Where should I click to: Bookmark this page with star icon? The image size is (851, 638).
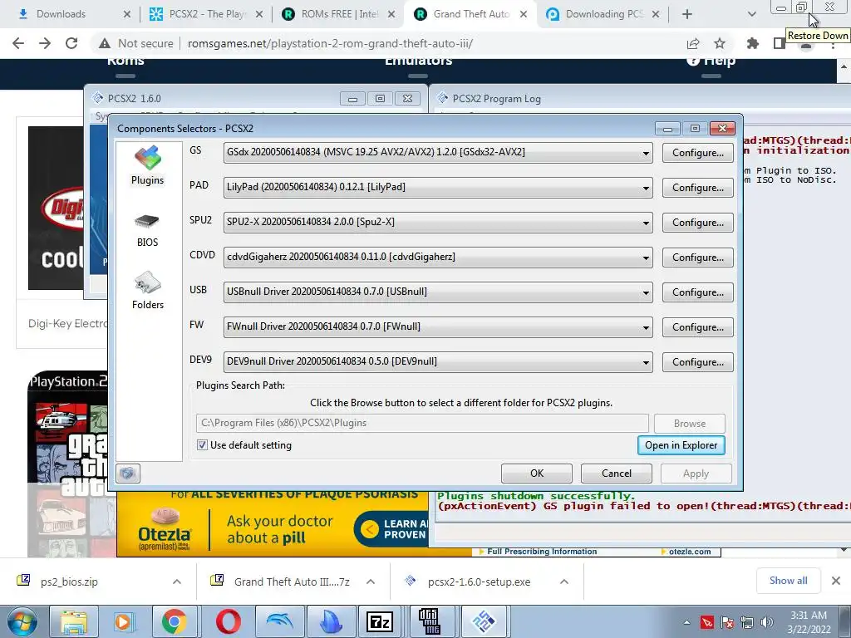(720, 43)
